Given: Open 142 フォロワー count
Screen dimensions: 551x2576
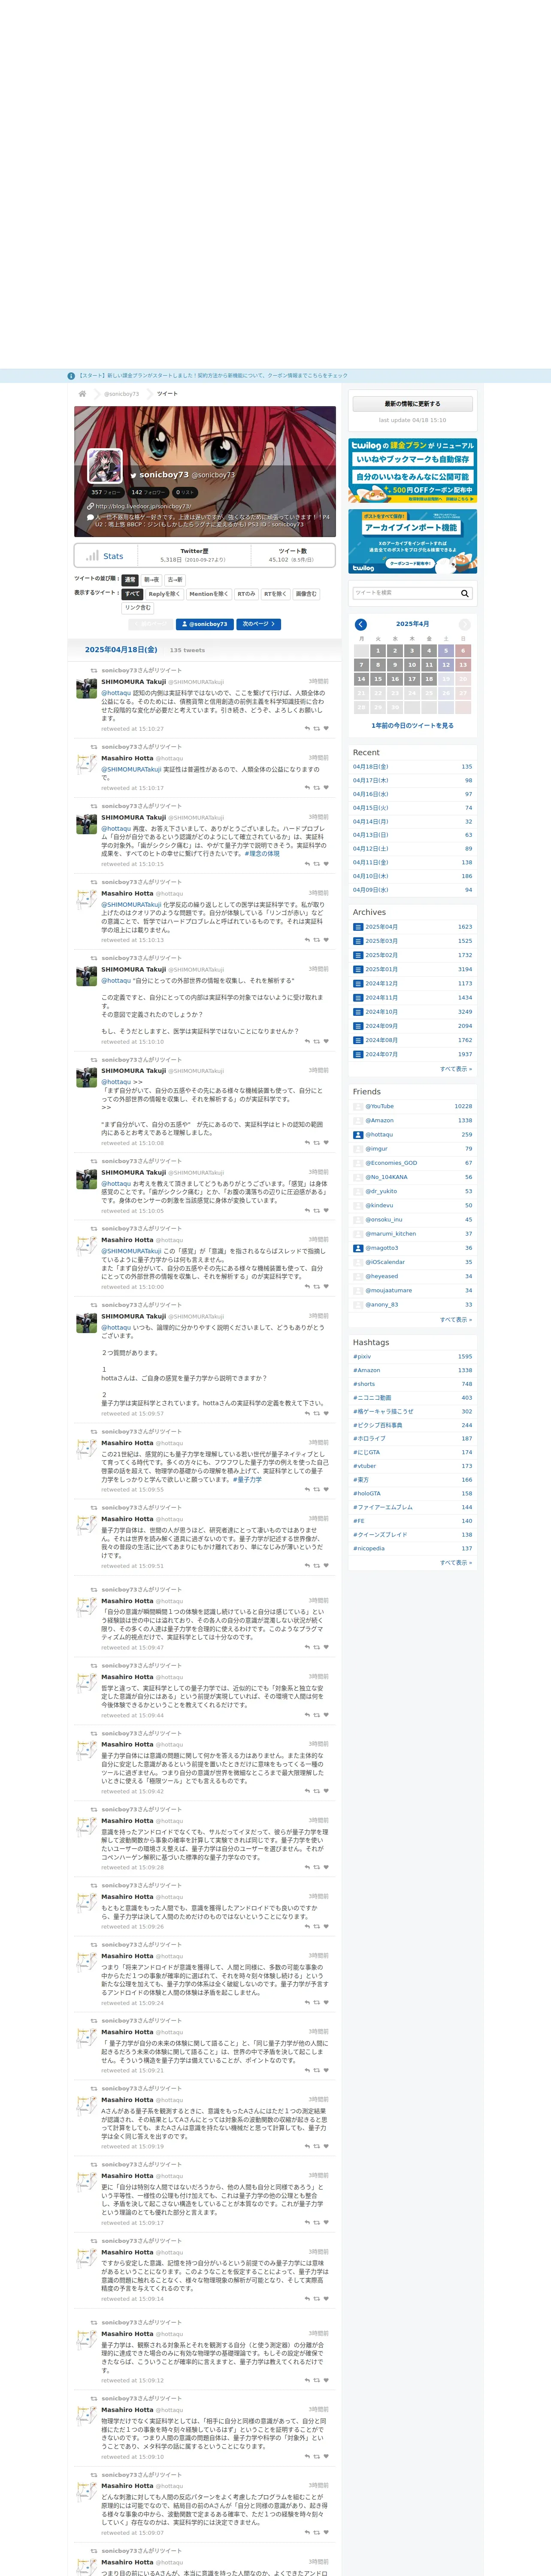Looking at the screenshot, I should (x=148, y=492).
